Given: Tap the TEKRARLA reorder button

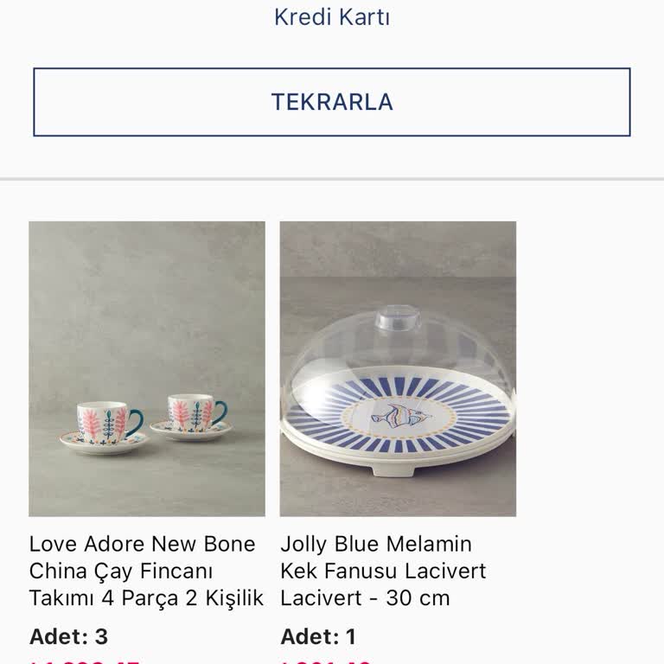Looking at the screenshot, I should pos(332,102).
